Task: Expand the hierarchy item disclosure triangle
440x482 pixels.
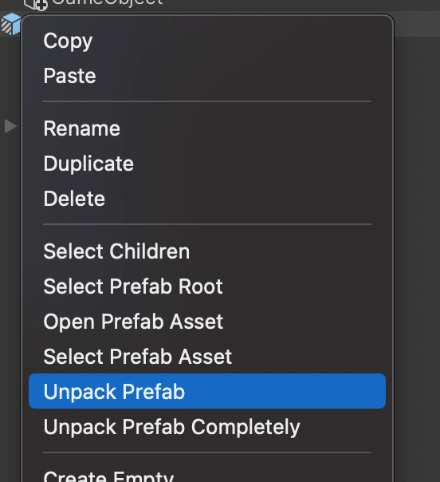Action: coord(10,126)
